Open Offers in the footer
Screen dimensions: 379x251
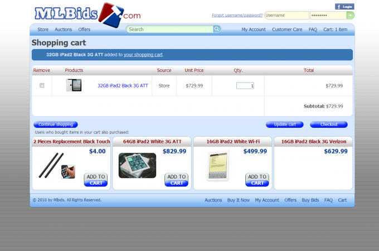290,200
